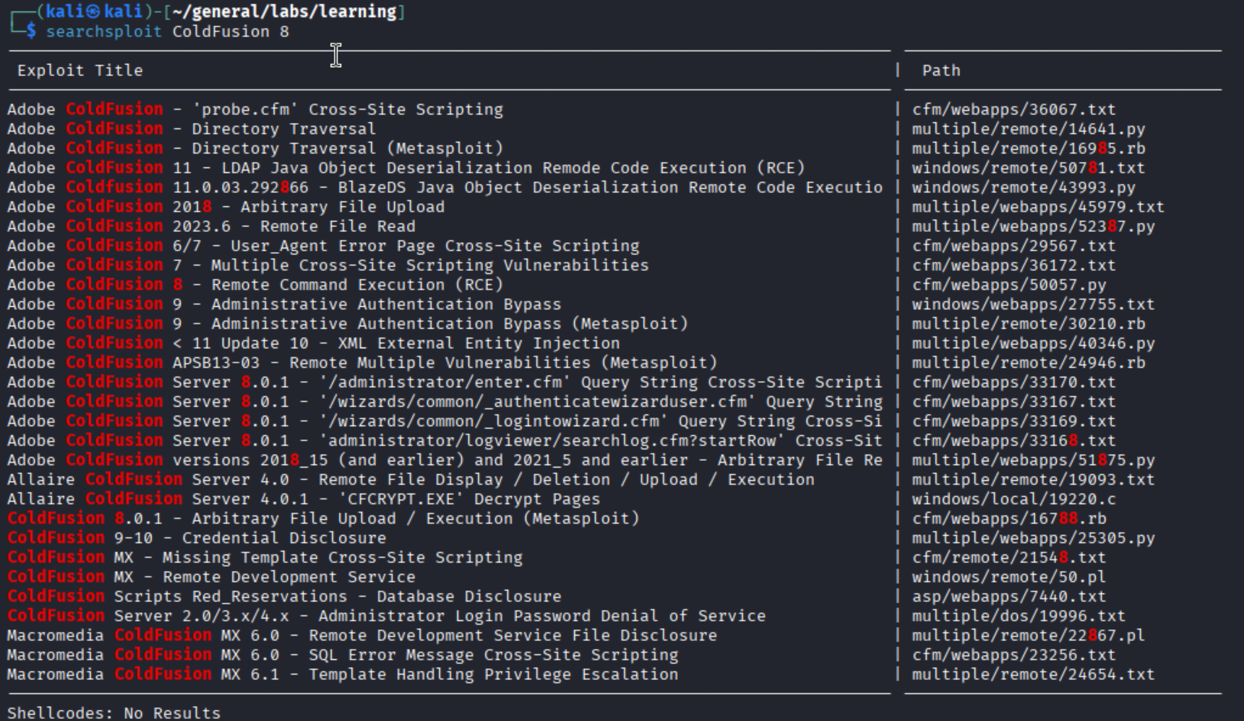Select the 'CFCRYPT.EXE' Decrypt Pages row

[304, 499]
